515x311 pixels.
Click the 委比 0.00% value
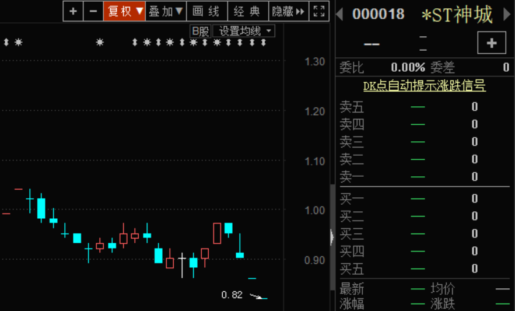click(x=408, y=68)
